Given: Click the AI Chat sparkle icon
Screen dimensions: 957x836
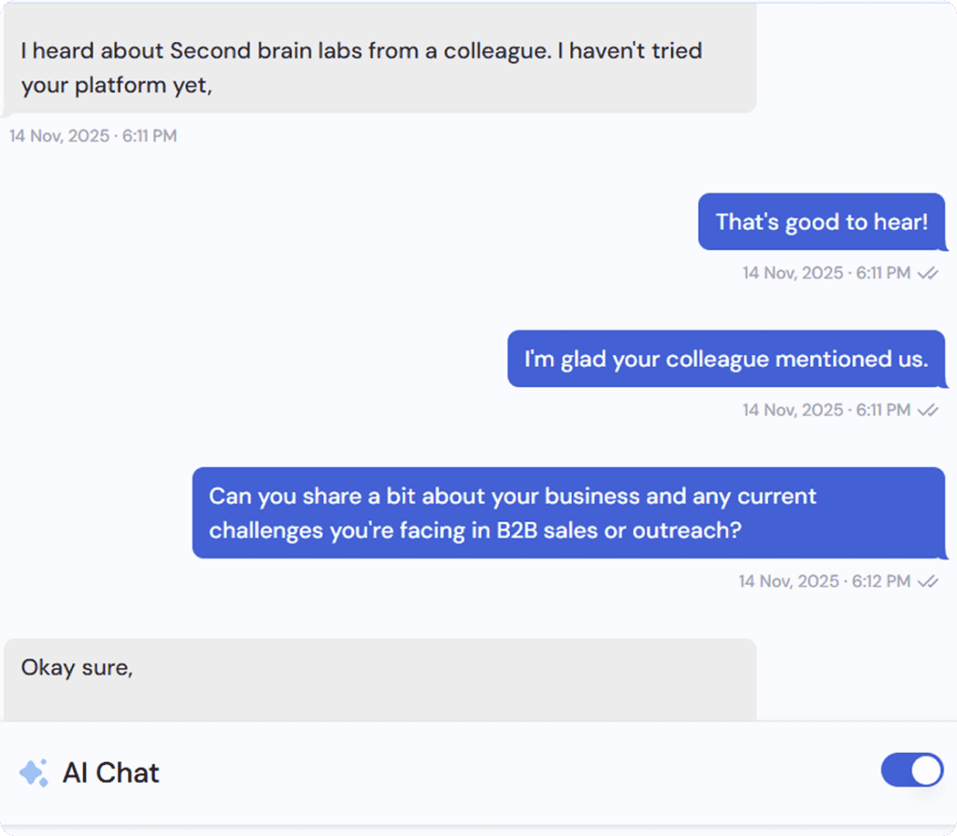Looking at the screenshot, I should (x=34, y=772).
